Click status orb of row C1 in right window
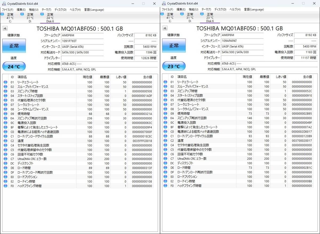The width and height of the screenshot is (320, 234). [166, 136]
